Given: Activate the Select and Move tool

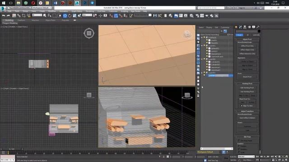Looking at the screenshot, I should click(65, 16).
